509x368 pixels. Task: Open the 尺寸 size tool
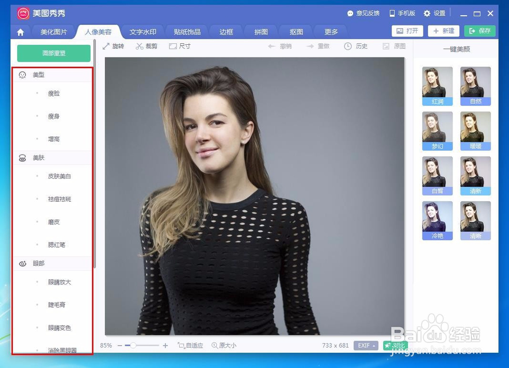point(180,46)
